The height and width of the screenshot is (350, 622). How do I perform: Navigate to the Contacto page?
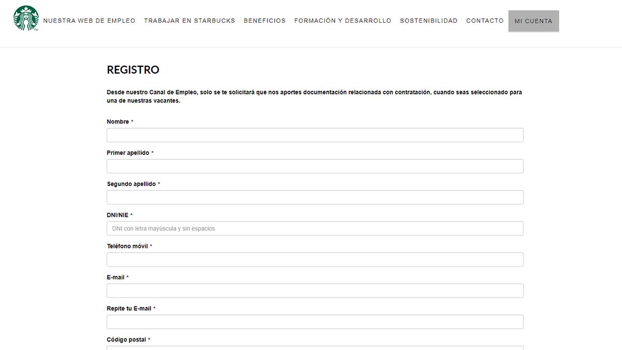pos(485,21)
